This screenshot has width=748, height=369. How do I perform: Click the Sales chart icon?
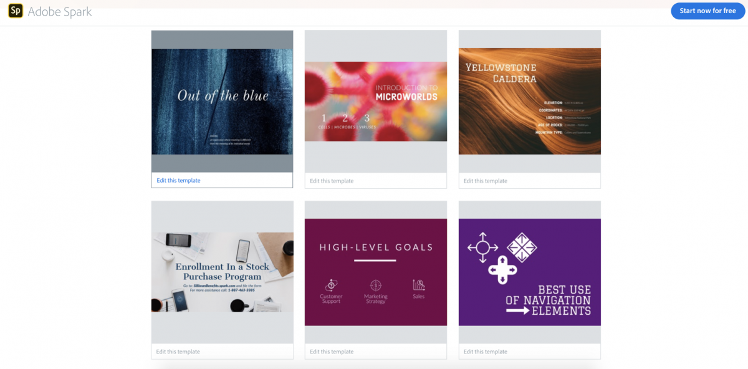pos(419,285)
